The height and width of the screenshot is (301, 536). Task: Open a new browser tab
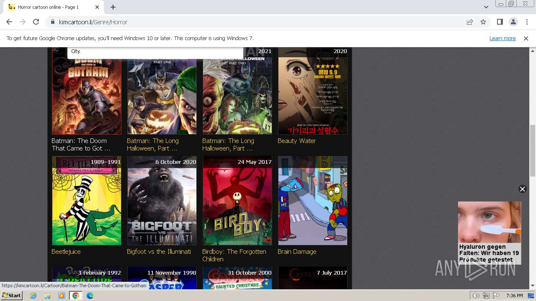click(113, 7)
